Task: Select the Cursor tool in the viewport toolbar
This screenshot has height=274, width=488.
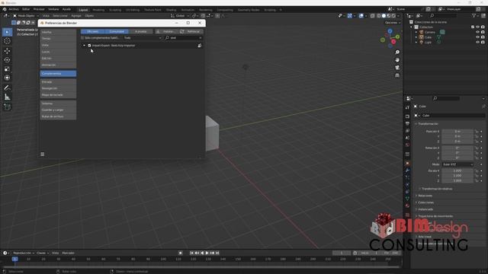Action: (x=7, y=41)
